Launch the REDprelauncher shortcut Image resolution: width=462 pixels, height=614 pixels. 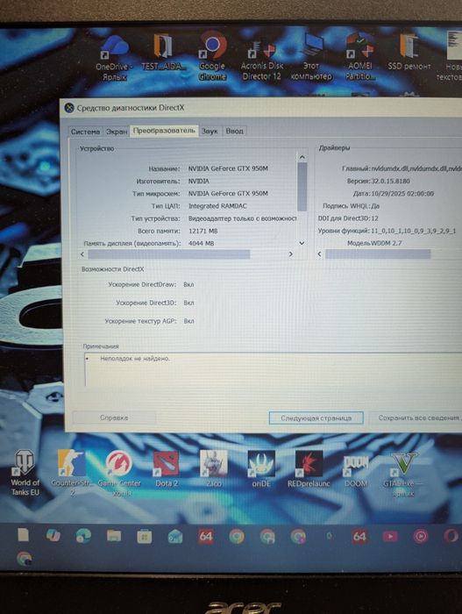click(x=309, y=468)
